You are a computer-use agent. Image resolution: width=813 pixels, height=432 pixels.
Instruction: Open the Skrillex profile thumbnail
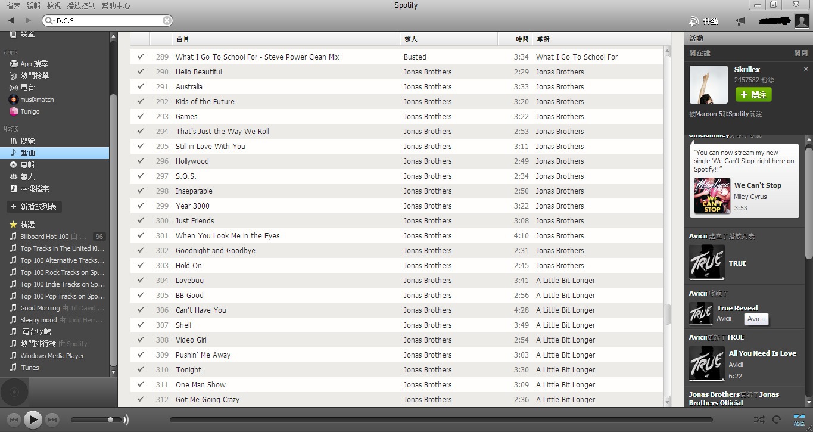(x=708, y=85)
